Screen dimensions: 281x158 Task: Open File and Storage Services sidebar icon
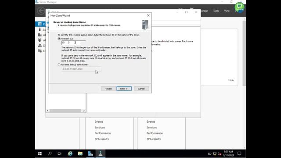(40, 51)
